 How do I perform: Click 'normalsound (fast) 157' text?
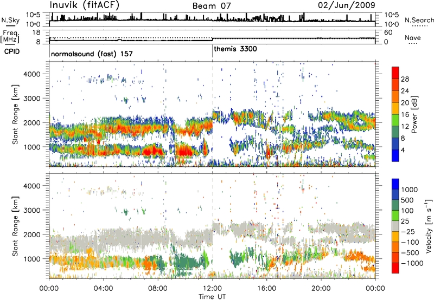point(92,54)
